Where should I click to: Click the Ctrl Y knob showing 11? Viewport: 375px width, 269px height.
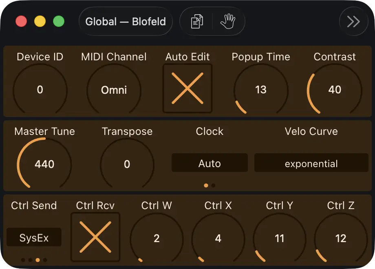pyautogui.click(x=279, y=238)
